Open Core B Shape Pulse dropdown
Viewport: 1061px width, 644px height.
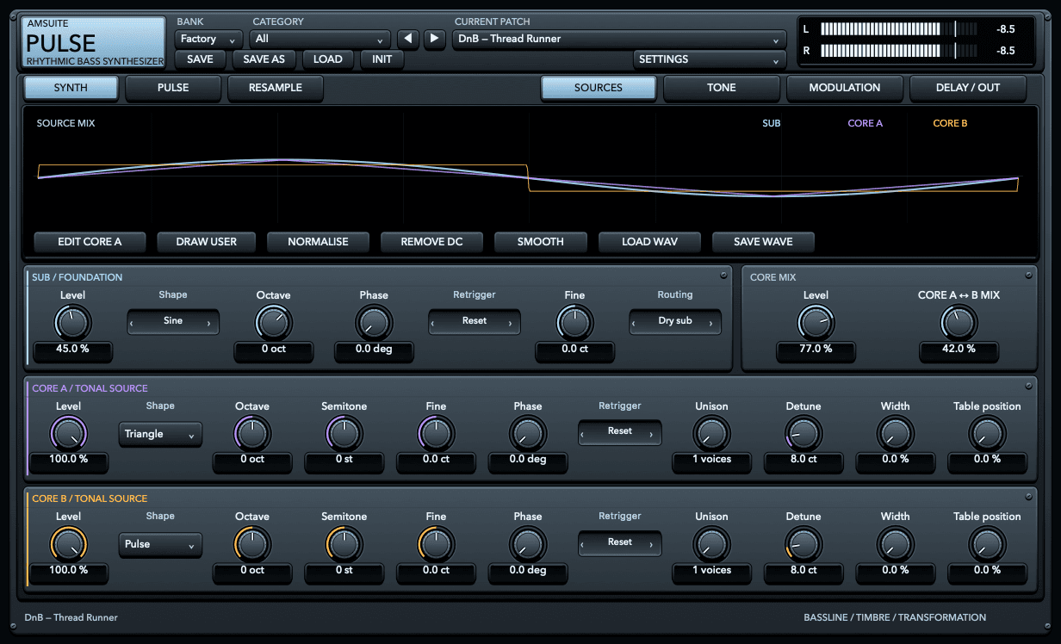pos(160,544)
